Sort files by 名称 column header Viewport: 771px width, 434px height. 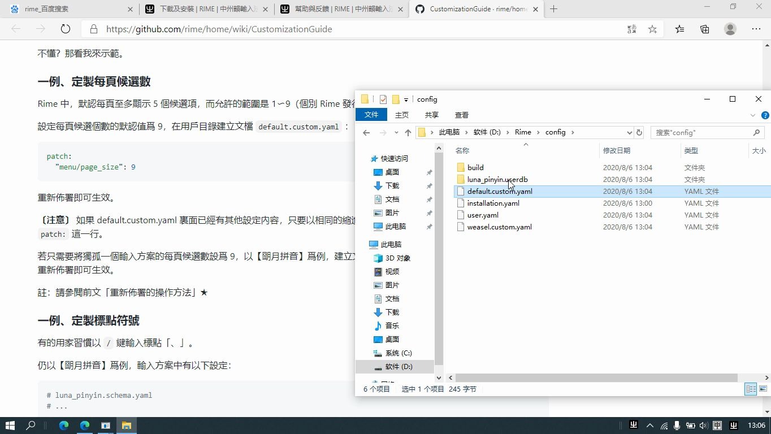462,150
